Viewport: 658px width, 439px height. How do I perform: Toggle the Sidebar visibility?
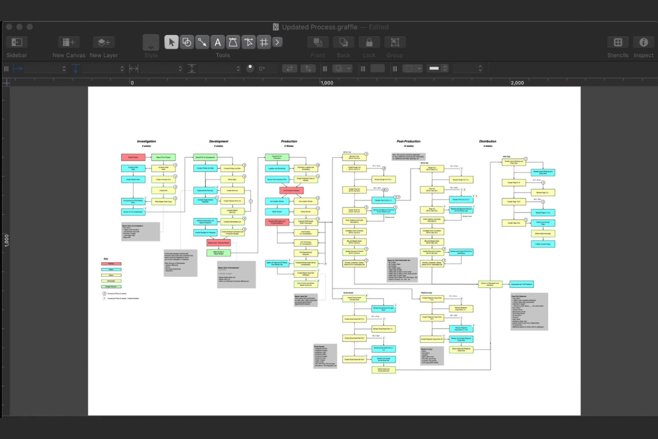click(x=16, y=42)
